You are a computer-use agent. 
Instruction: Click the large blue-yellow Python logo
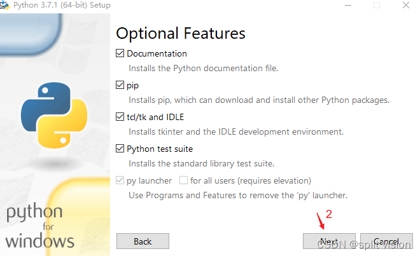pos(54,115)
